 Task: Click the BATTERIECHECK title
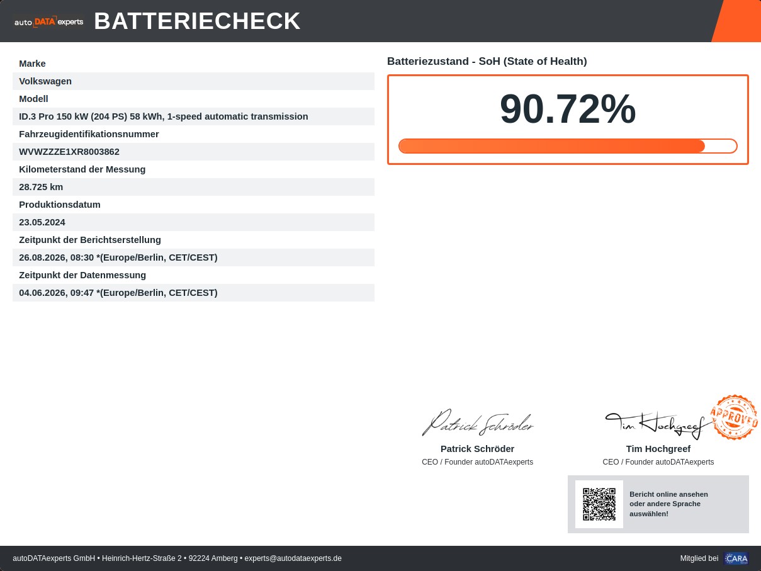point(198,21)
